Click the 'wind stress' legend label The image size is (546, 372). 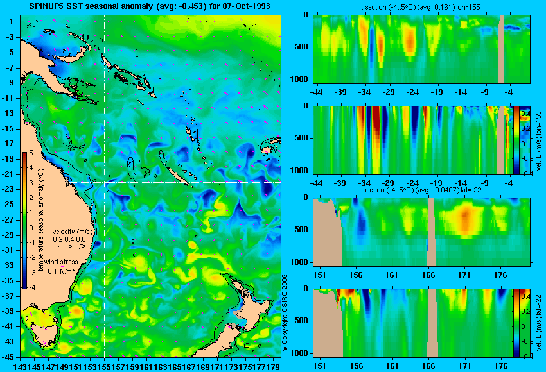click(61, 262)
